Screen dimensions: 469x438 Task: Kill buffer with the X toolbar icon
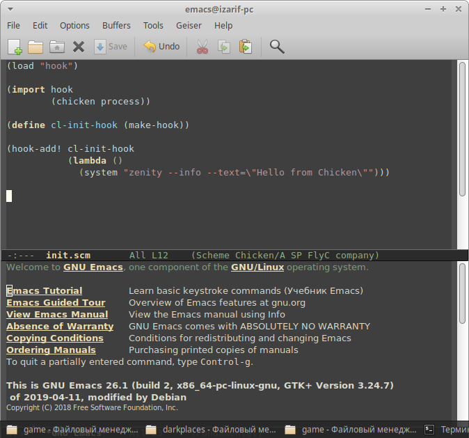pos(79,47)
